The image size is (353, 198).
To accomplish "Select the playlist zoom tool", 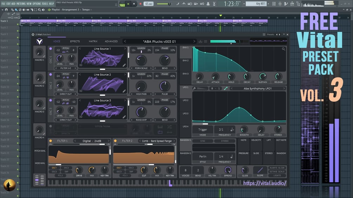I will 39,10.
